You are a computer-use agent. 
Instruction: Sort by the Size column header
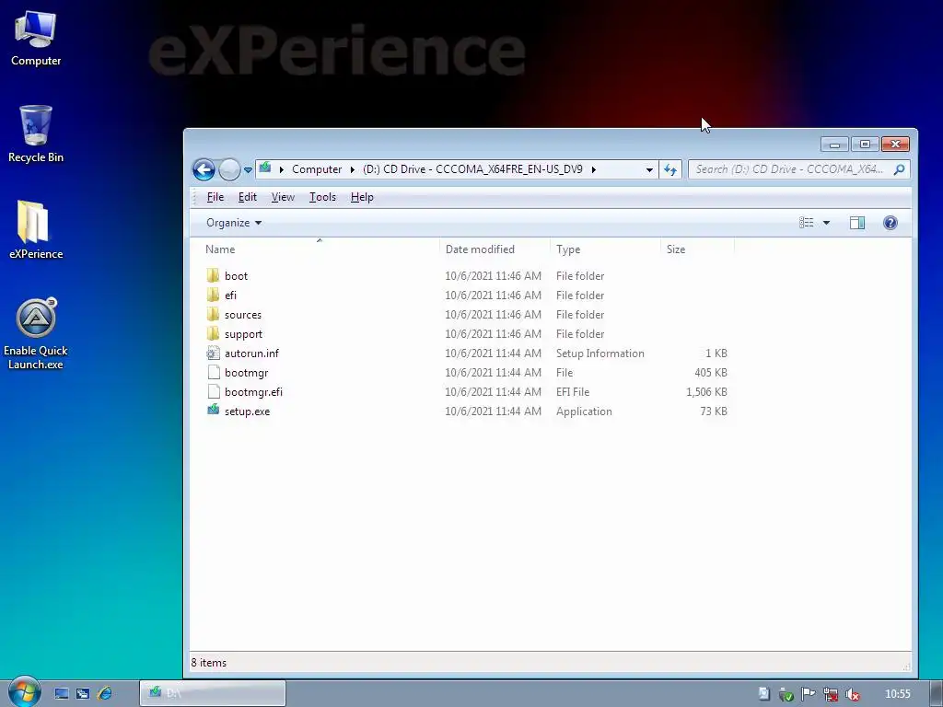point(697,249)
